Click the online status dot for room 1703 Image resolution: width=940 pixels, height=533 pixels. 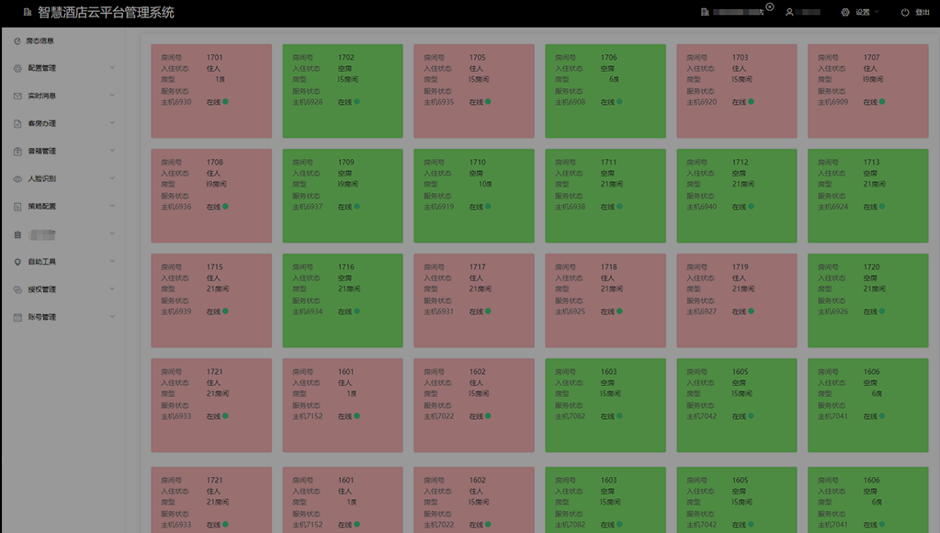[751, 102]
